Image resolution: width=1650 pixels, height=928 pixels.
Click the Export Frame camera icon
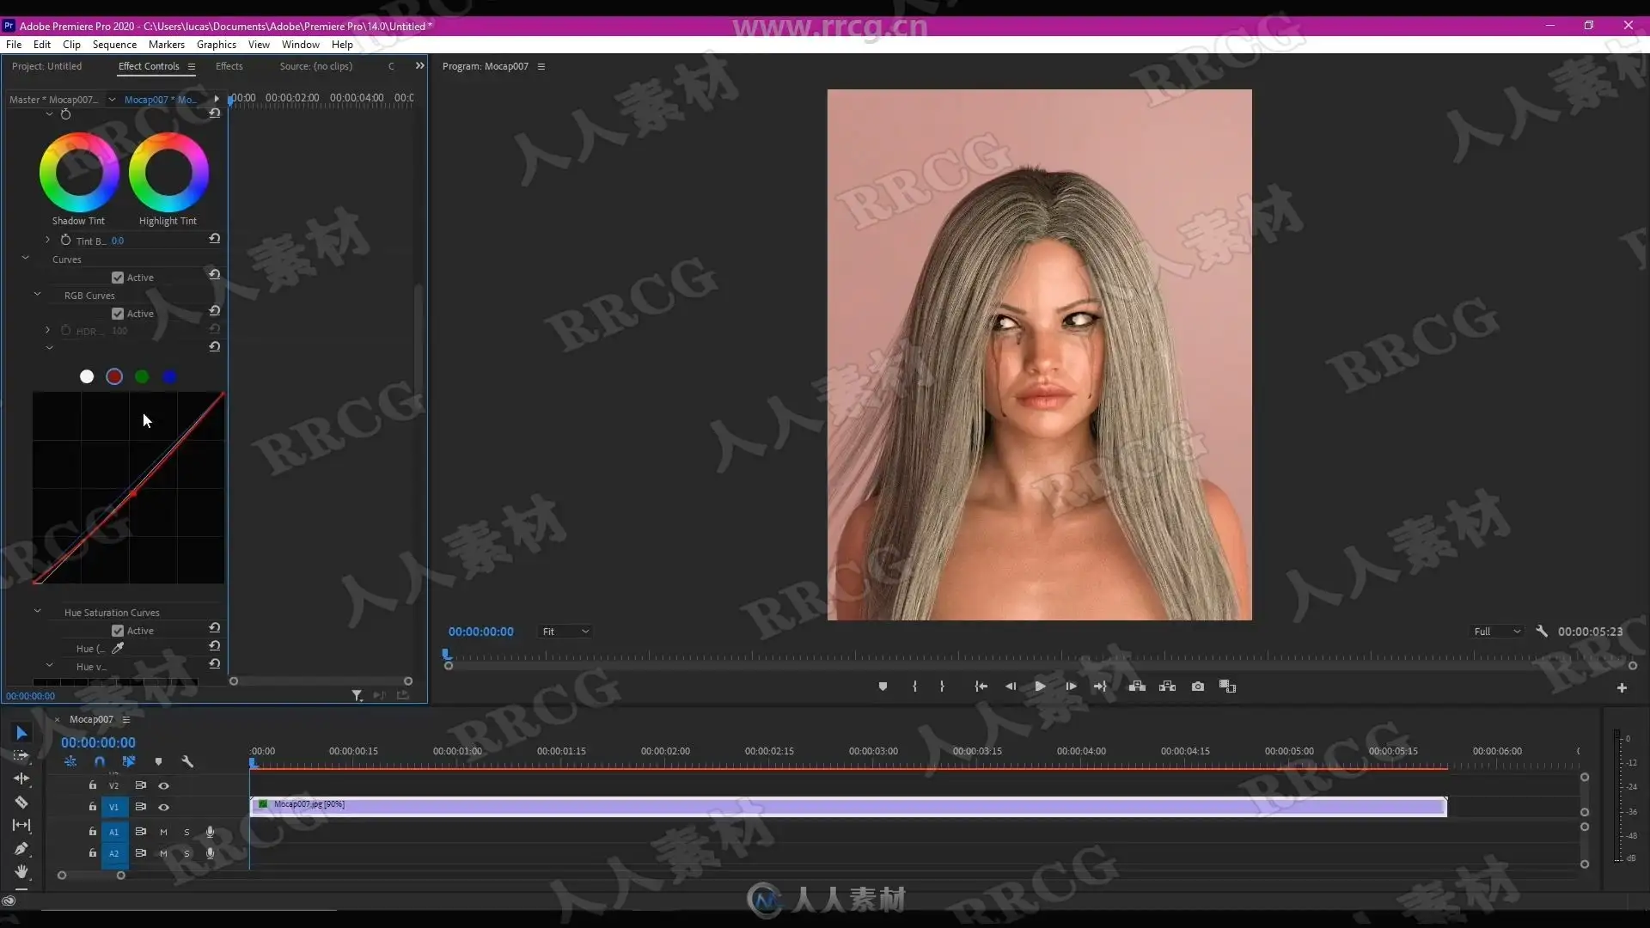pyautogui.click(x=1197, y=687)
